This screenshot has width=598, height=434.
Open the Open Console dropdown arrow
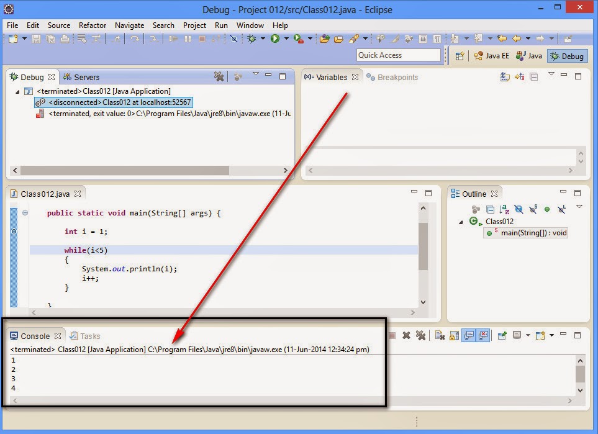tap(551, 336)
